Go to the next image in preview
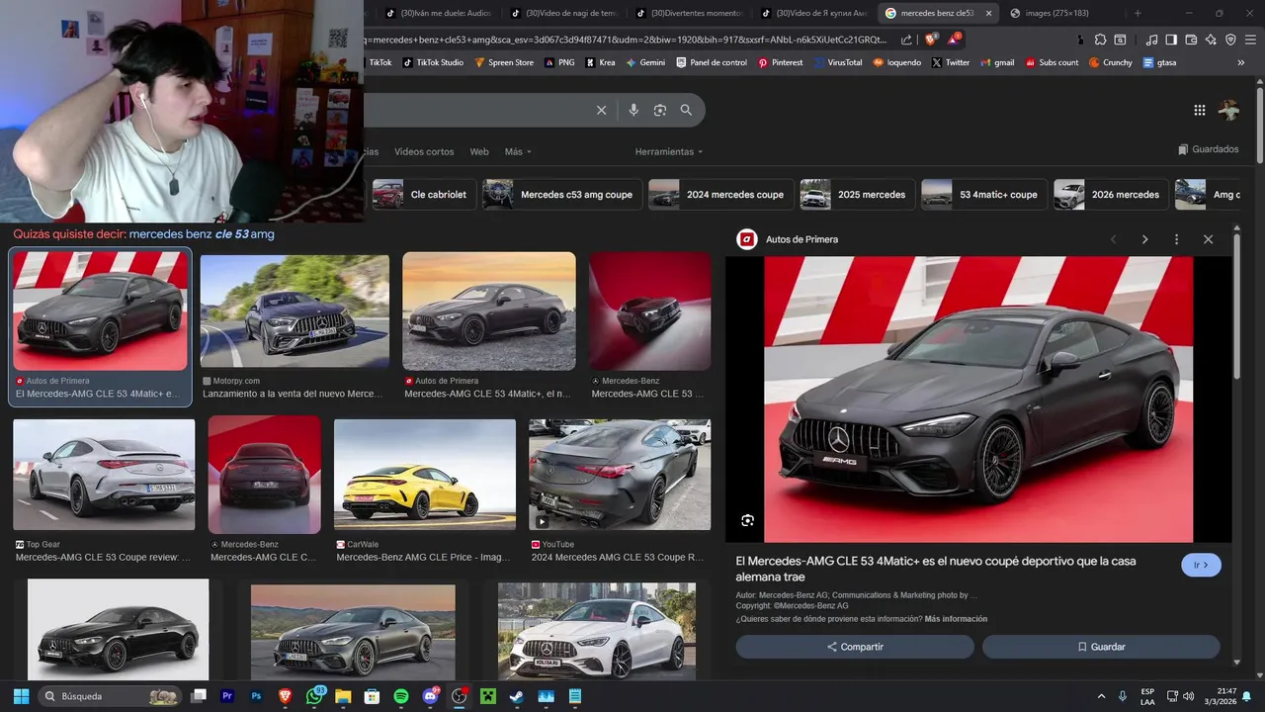1265x712 pixels. (1144, 239)
